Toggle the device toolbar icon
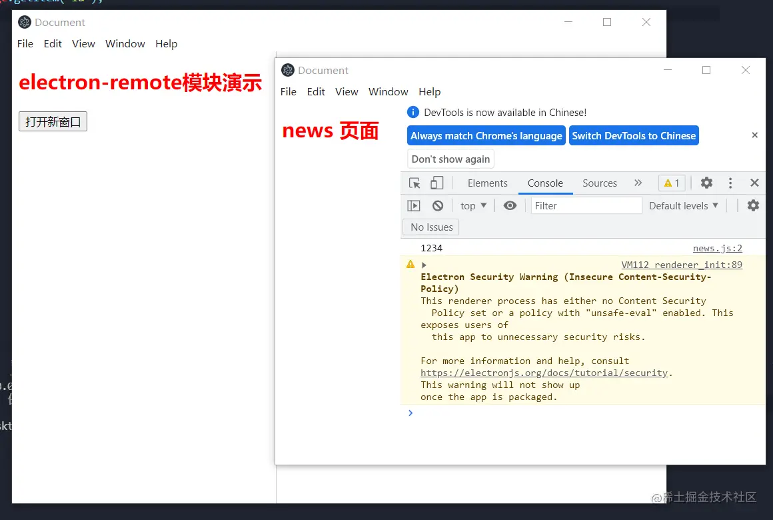 coord(436,183)
